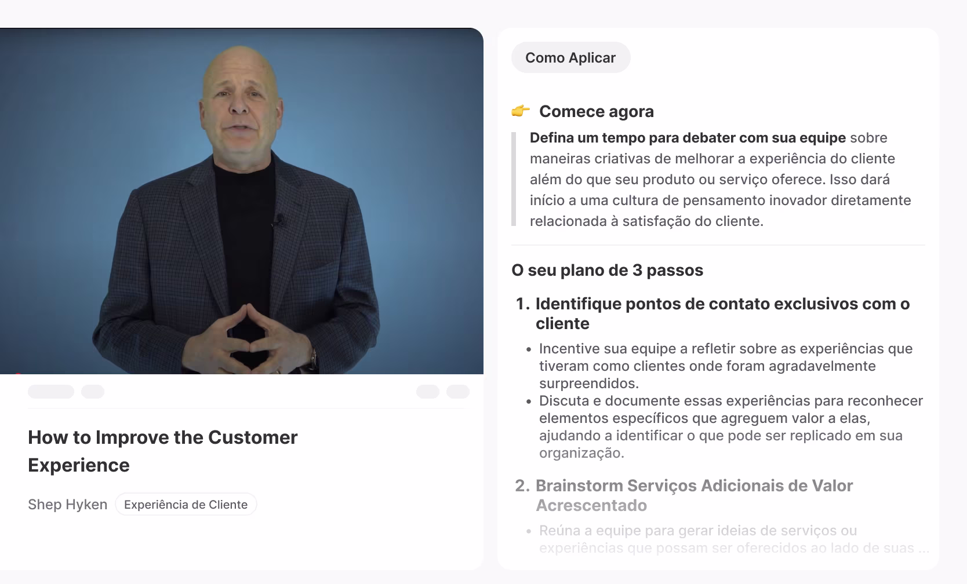
Task: Click the wide placeholder pill under the video
Action: 51,392
